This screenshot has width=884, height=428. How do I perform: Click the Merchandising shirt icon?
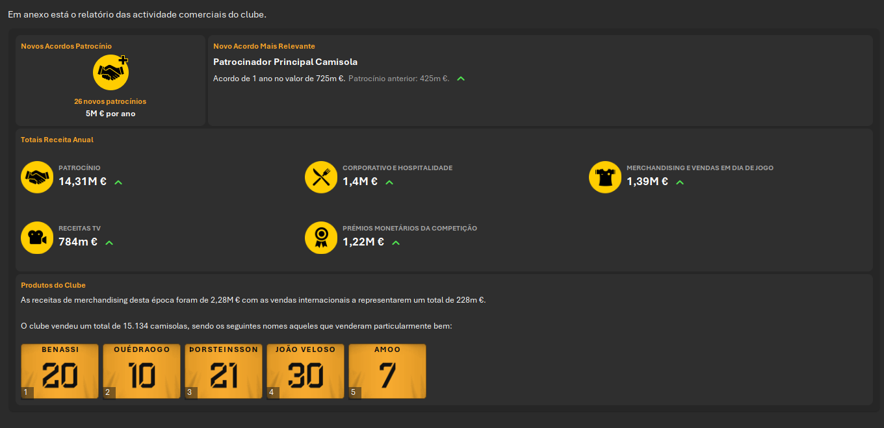pyautogui.click(x=605, y=177)
